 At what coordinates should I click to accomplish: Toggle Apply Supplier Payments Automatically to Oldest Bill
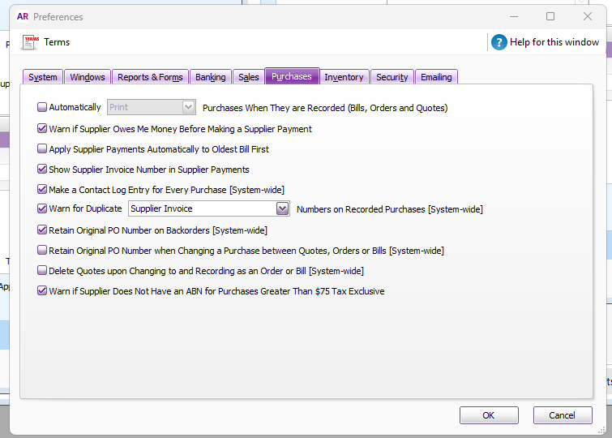[42, 149]
